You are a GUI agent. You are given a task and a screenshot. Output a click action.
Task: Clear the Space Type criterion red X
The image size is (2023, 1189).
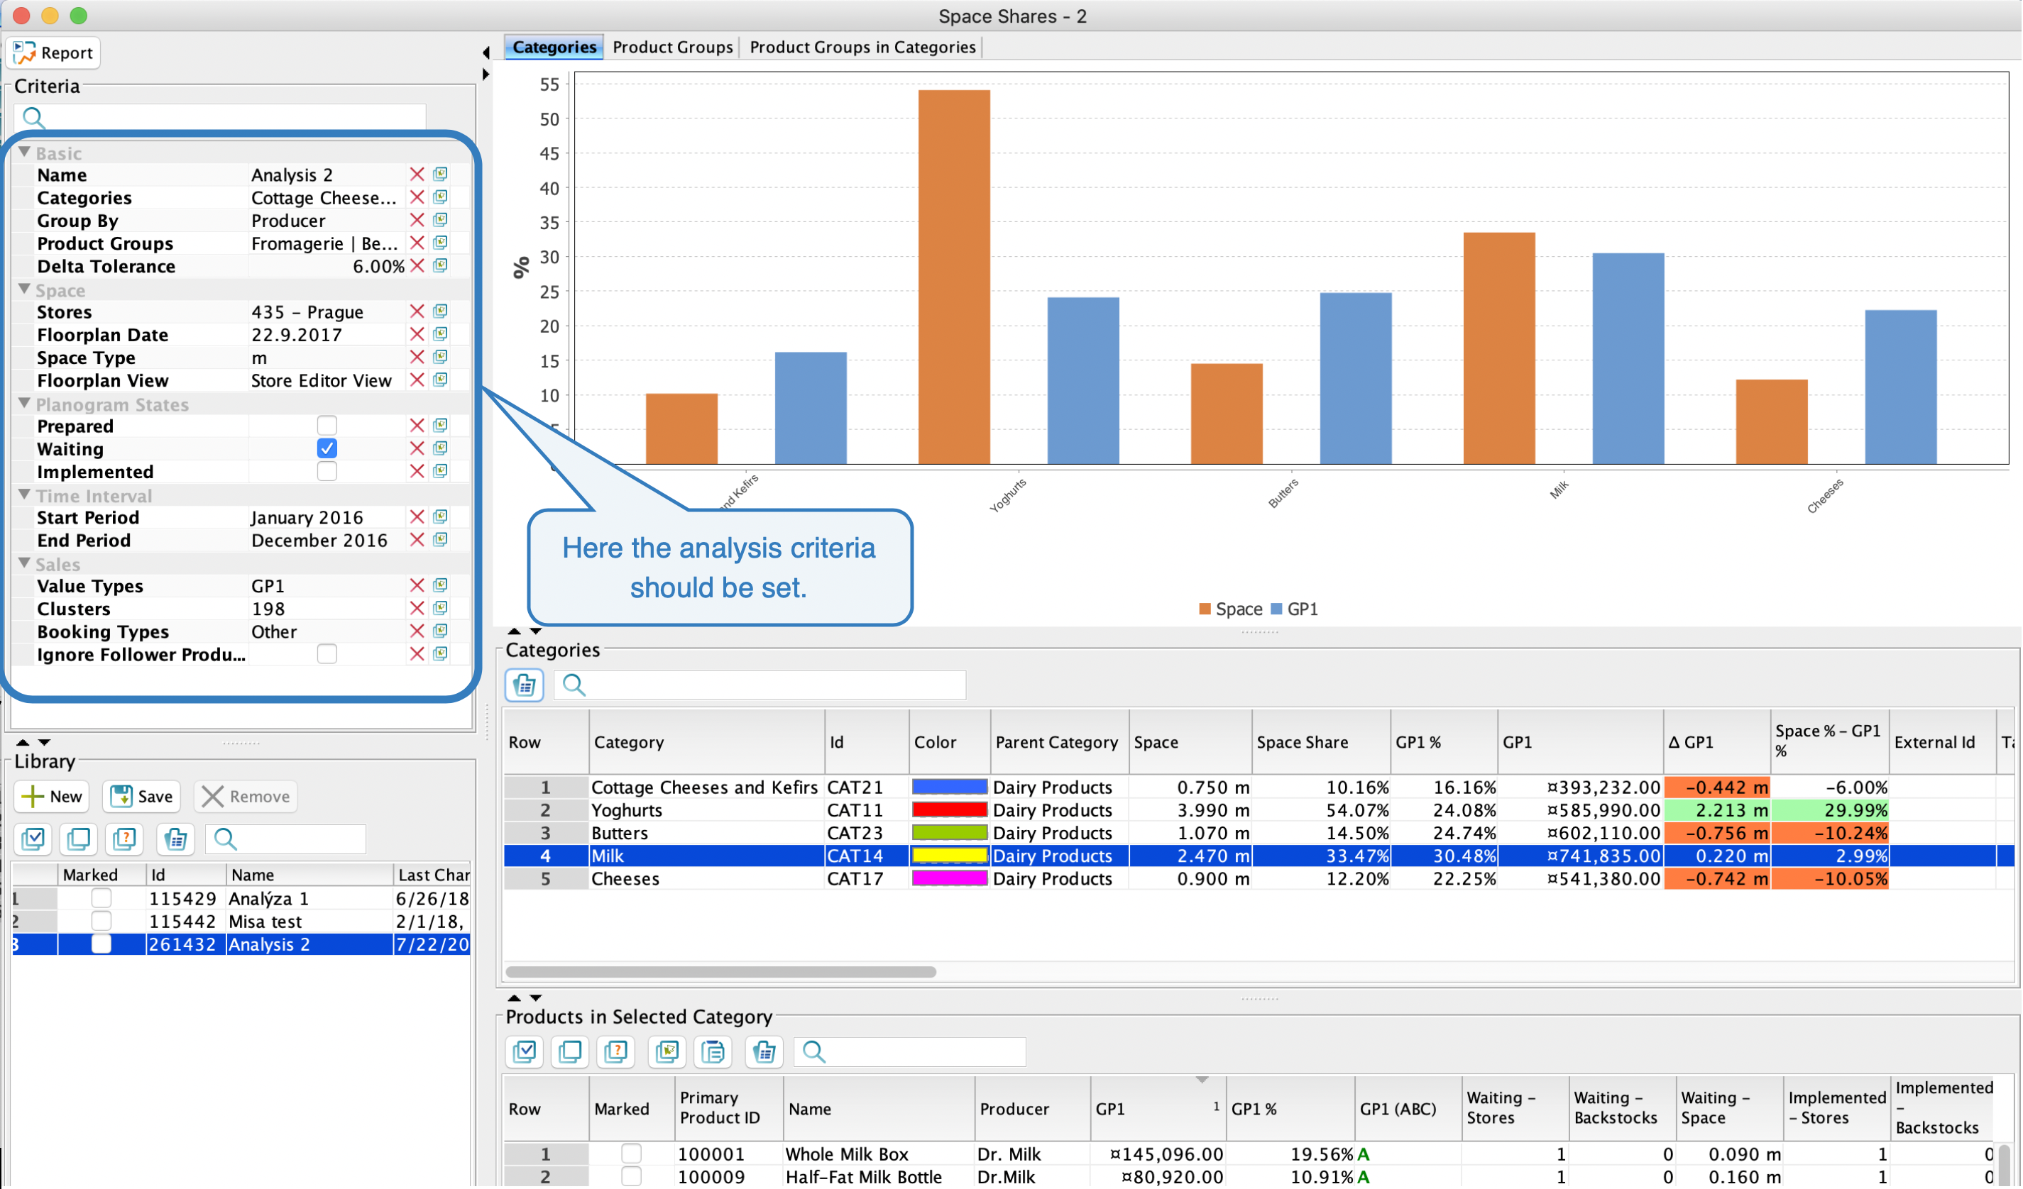(417, 358)
